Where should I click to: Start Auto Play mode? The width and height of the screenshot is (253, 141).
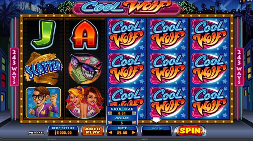coord(93,131)
